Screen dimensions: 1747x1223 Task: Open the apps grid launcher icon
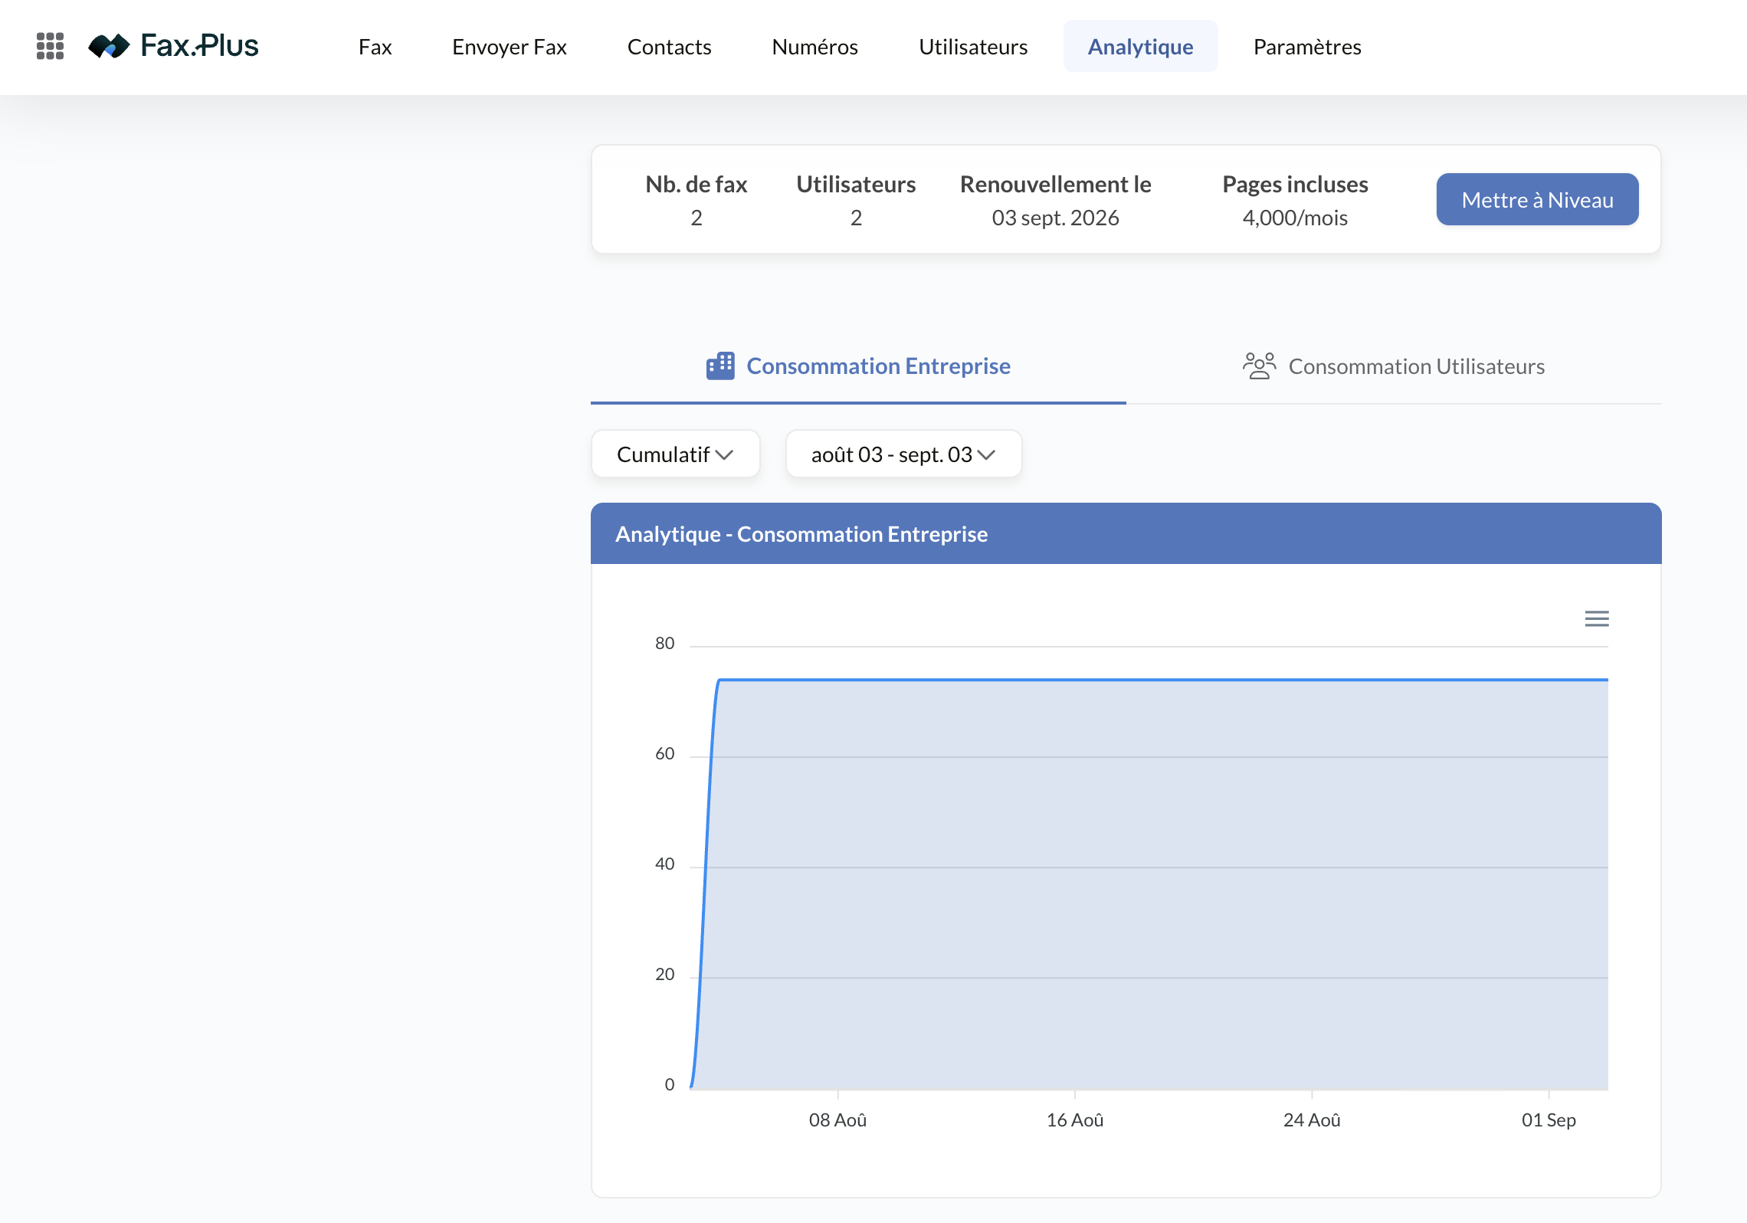click(x=51, y=46)
